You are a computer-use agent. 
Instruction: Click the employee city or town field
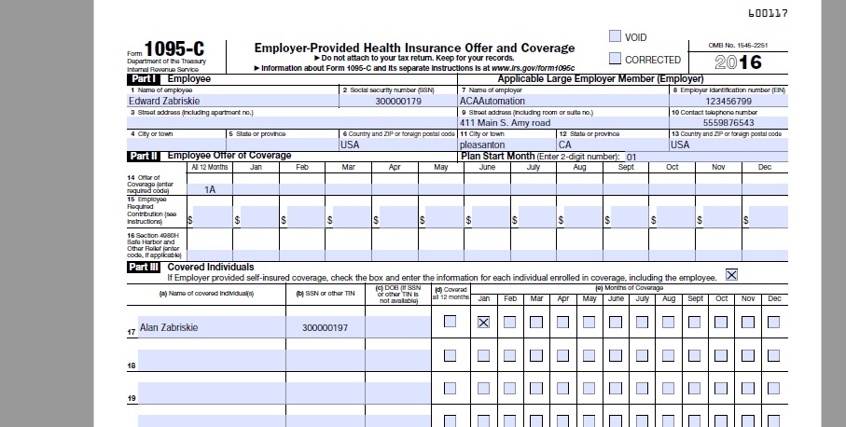click(176, 145)
